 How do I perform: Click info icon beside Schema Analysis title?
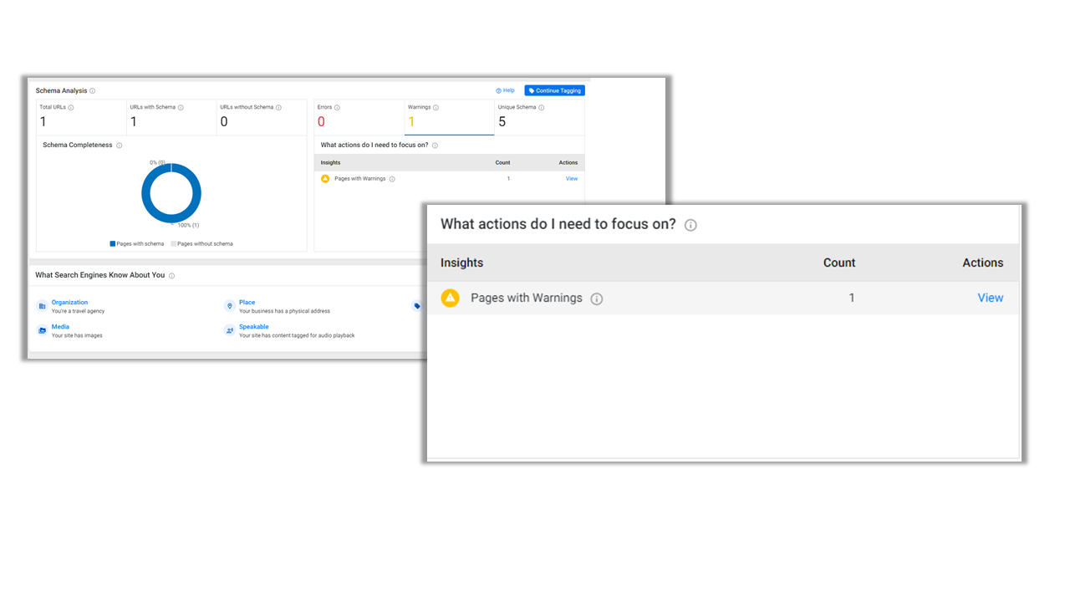92,91
